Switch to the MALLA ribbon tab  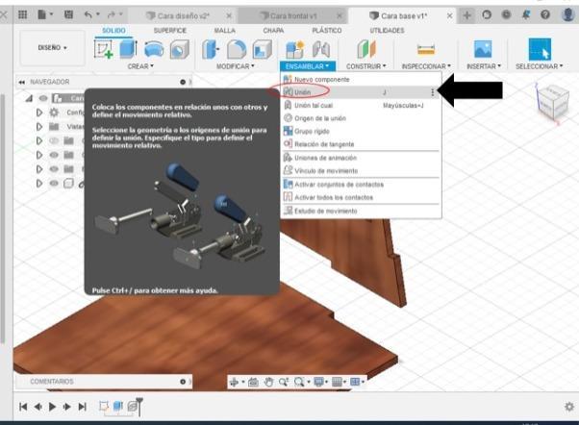(224, 30)
